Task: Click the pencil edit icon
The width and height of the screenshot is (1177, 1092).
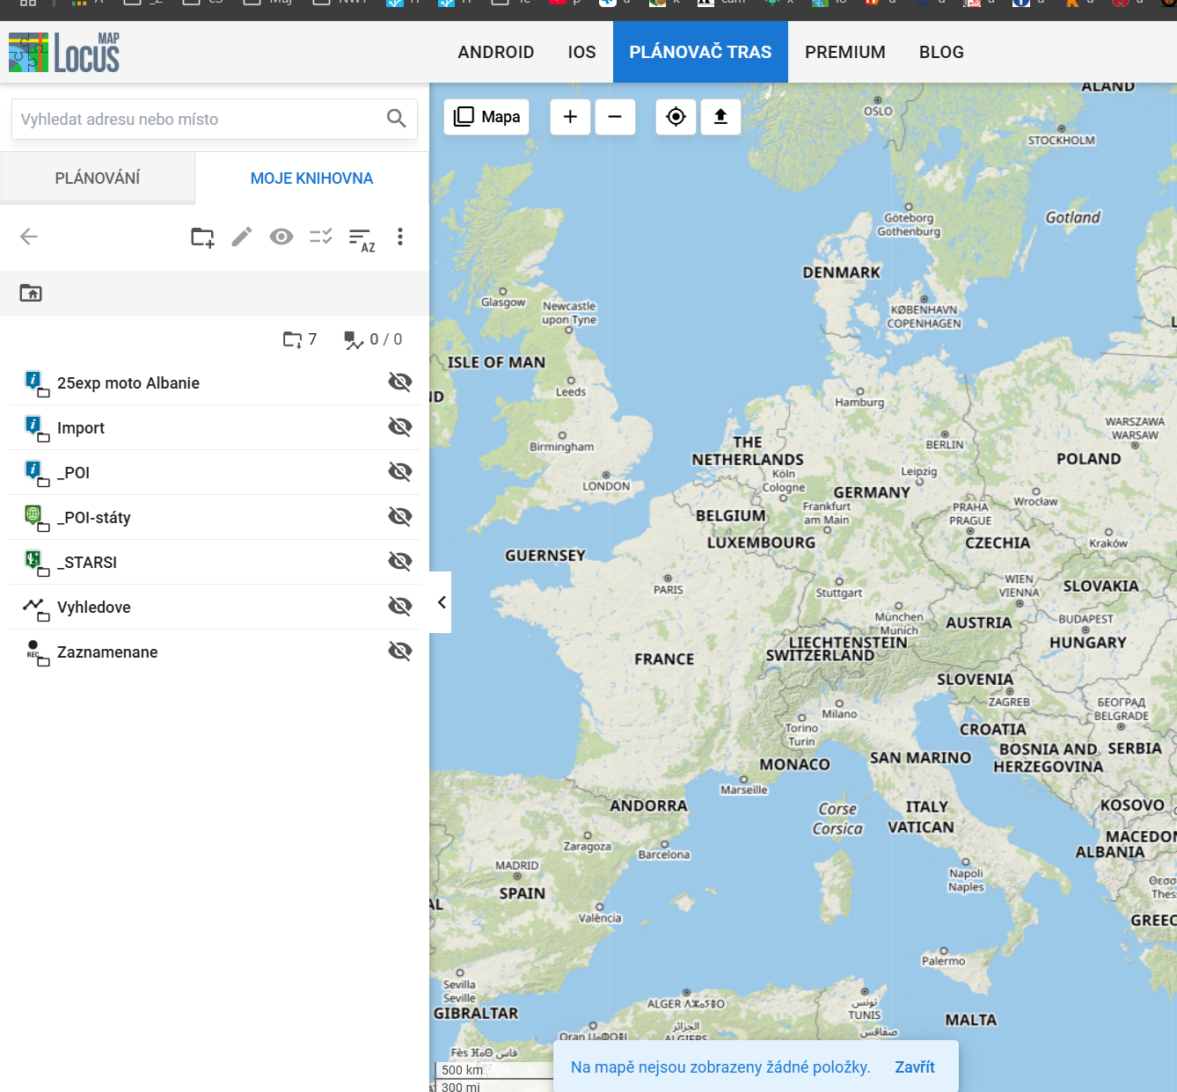Action: (x=242, y=237)
